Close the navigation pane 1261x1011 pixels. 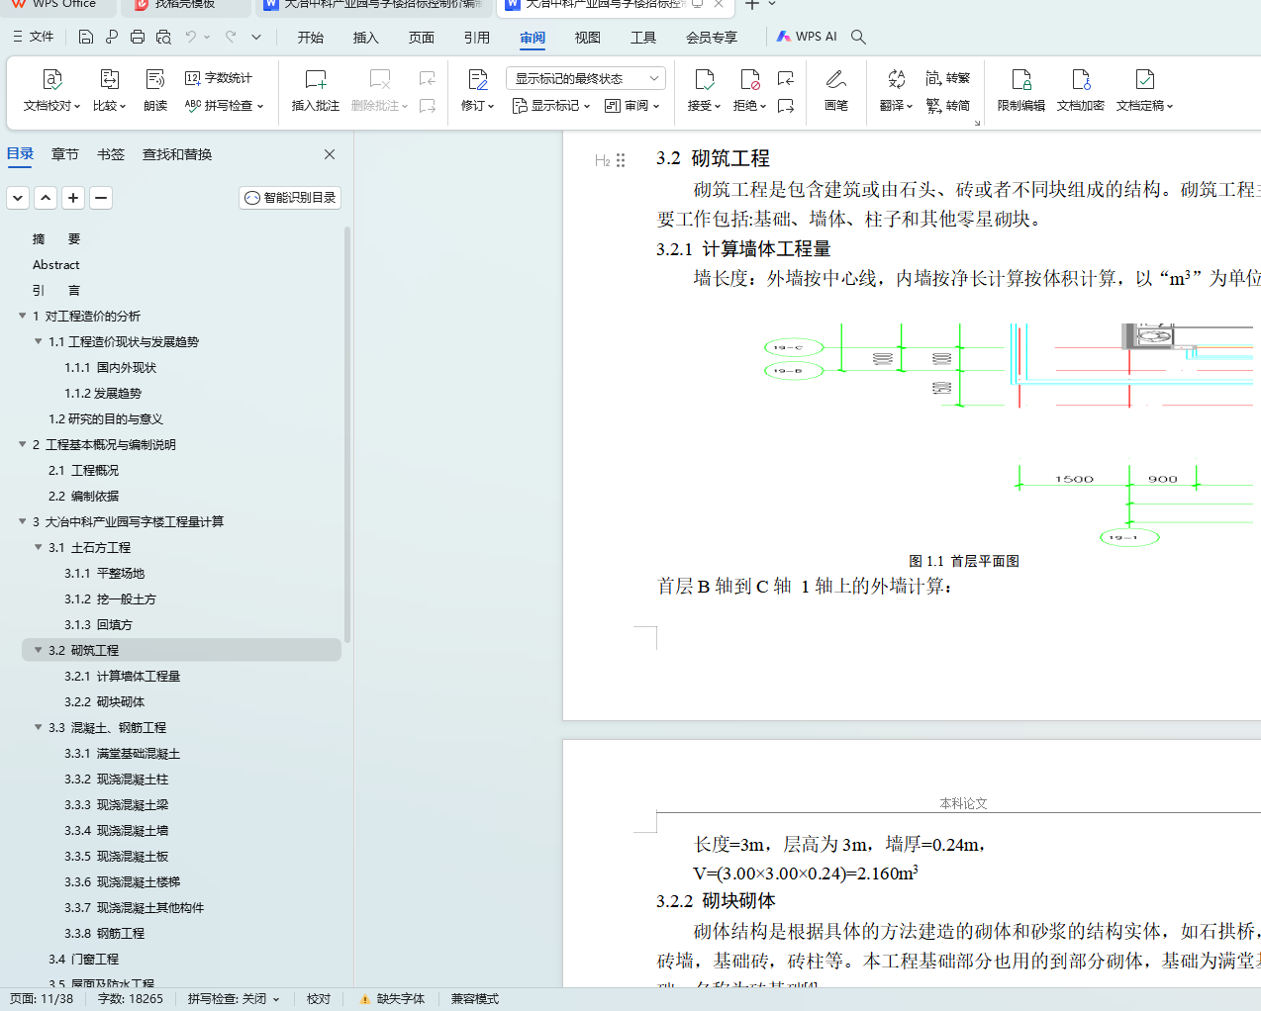pos(330,154)
